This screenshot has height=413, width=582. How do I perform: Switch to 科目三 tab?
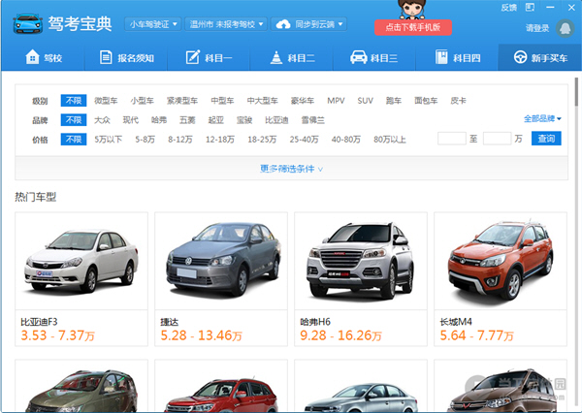[373, 57]
